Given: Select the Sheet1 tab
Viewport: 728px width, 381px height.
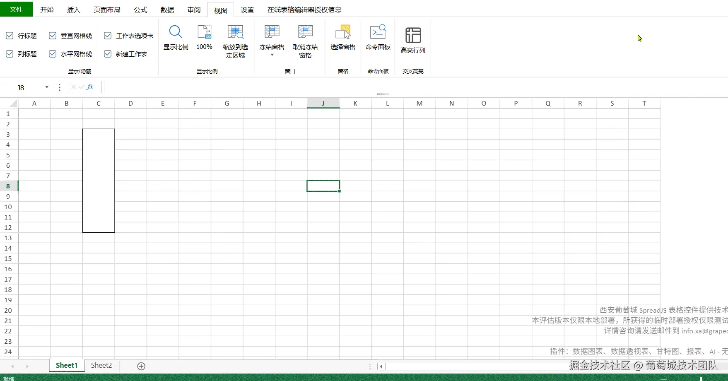Looking at the screenshot, I should (67, 365).
